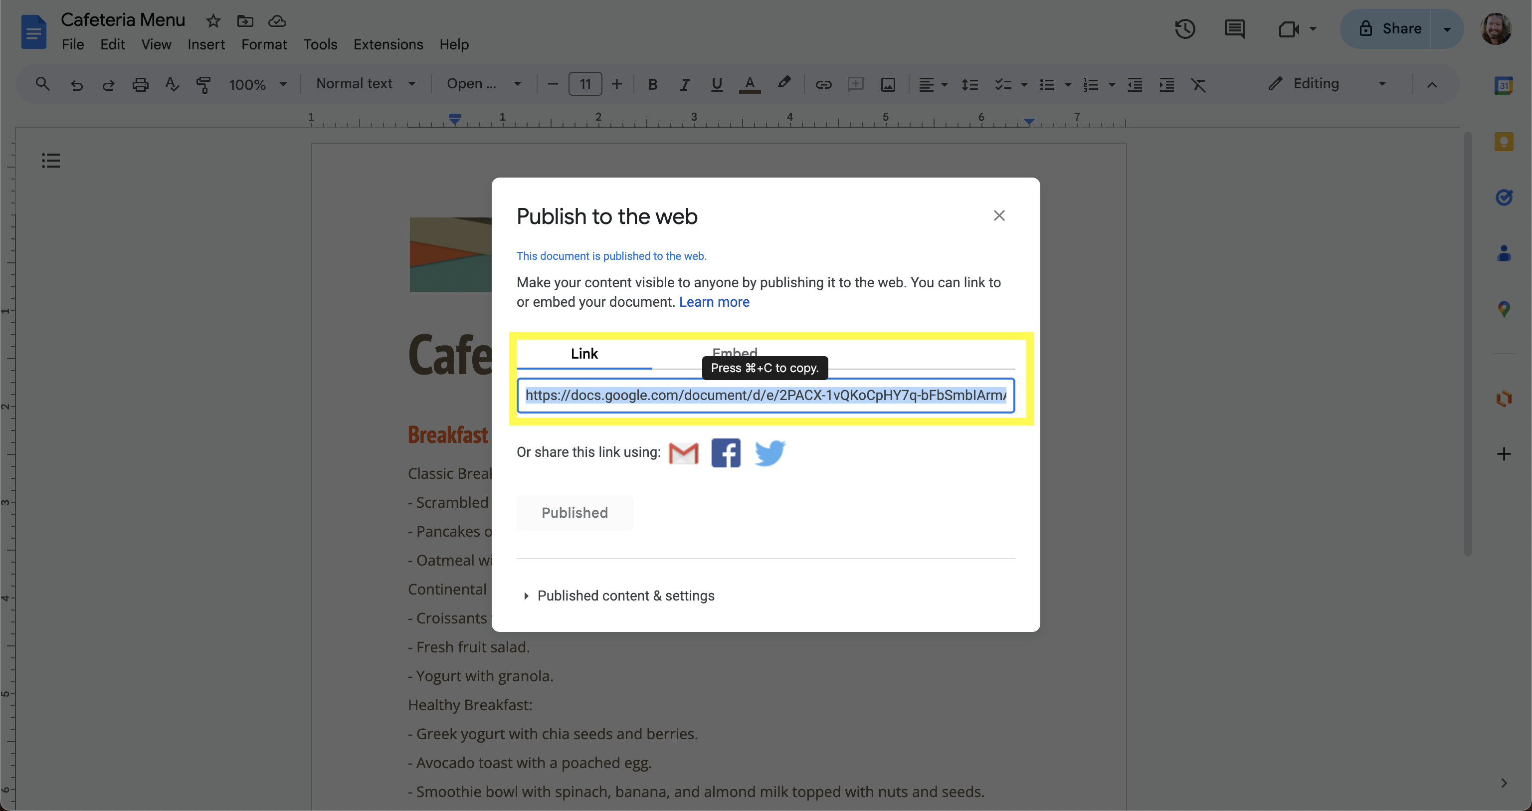Open the Share options dropdown arrow
The height and width of the screenshot is (811, 1532).
click(x=1447, y=28)
